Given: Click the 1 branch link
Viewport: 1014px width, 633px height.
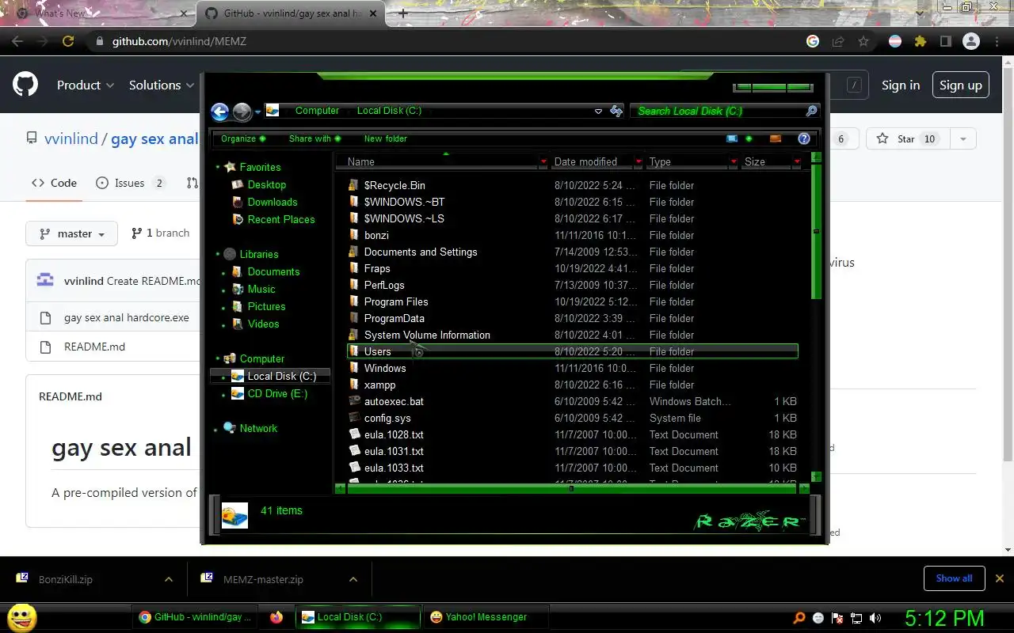Looking at the screenshot, I should tap(161, 233).
